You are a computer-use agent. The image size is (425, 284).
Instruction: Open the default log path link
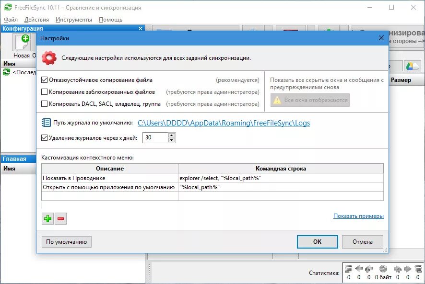point(224,123)
